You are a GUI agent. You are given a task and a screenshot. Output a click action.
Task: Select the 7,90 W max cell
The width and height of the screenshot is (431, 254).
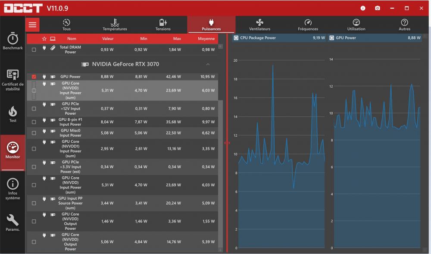[x=175, y=109]
